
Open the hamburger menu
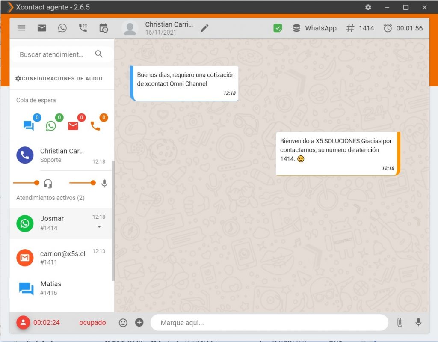click(21, 28)
